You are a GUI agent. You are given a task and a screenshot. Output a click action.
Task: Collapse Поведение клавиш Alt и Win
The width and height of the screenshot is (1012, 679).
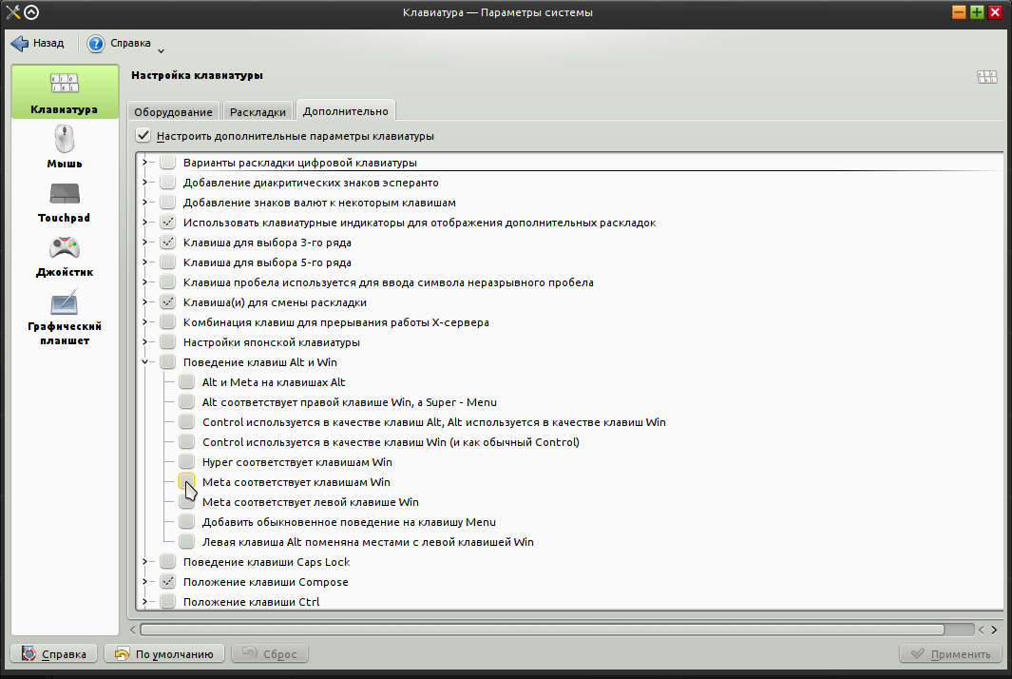click(x=145, y=361)
